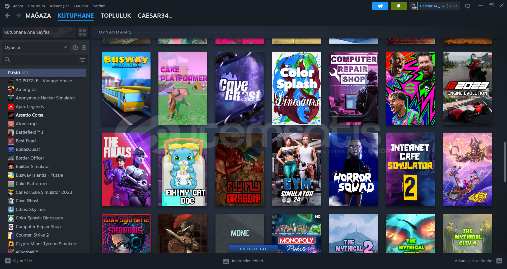The width and height of the screenshot is (507, 269).
Task: Click the Steam logo in the menu
Action: [x=7, y=6]
